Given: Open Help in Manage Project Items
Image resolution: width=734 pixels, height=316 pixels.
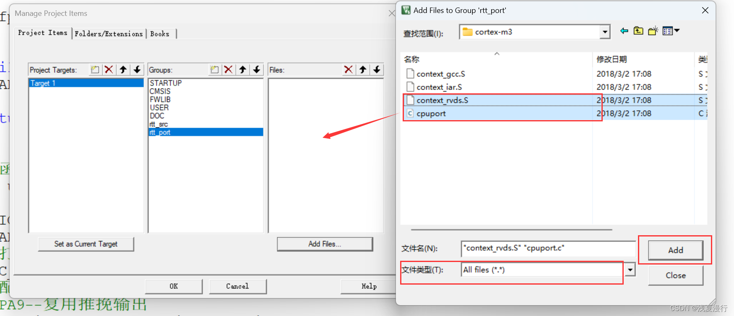Looking at the screenshot, I should pyautogui.click(x=369, y=286).
